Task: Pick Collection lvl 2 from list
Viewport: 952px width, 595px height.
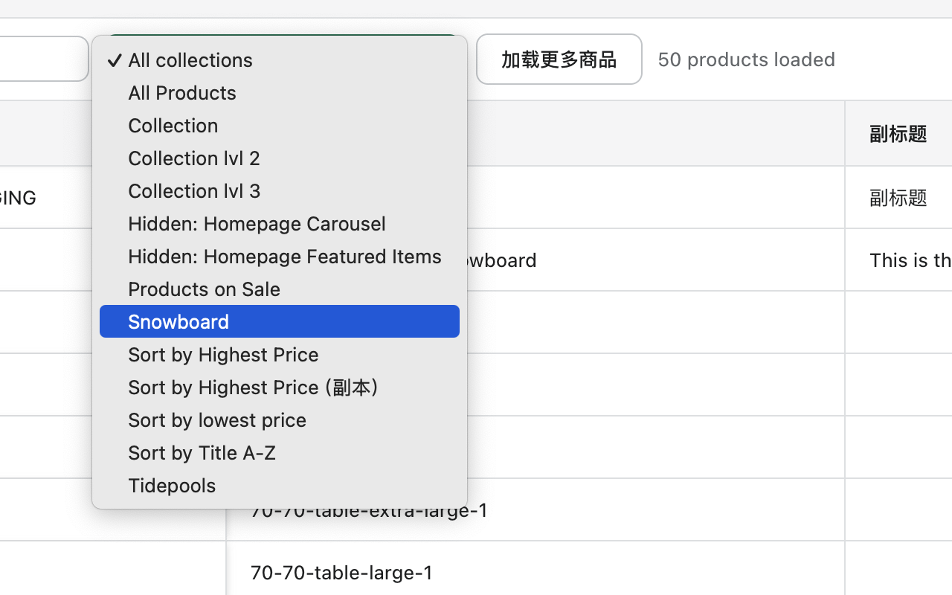Action: (x=194, y=158)
